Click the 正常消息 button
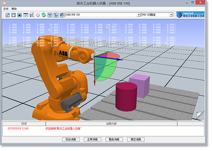212x151 pixels. (x=92, y=139)
